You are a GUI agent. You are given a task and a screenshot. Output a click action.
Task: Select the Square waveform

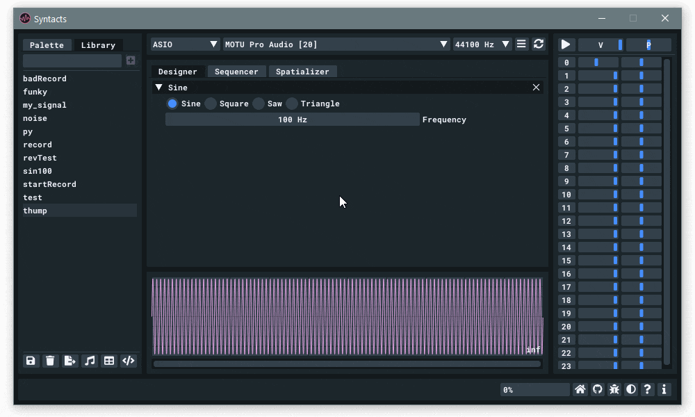(x=210, y=104)
